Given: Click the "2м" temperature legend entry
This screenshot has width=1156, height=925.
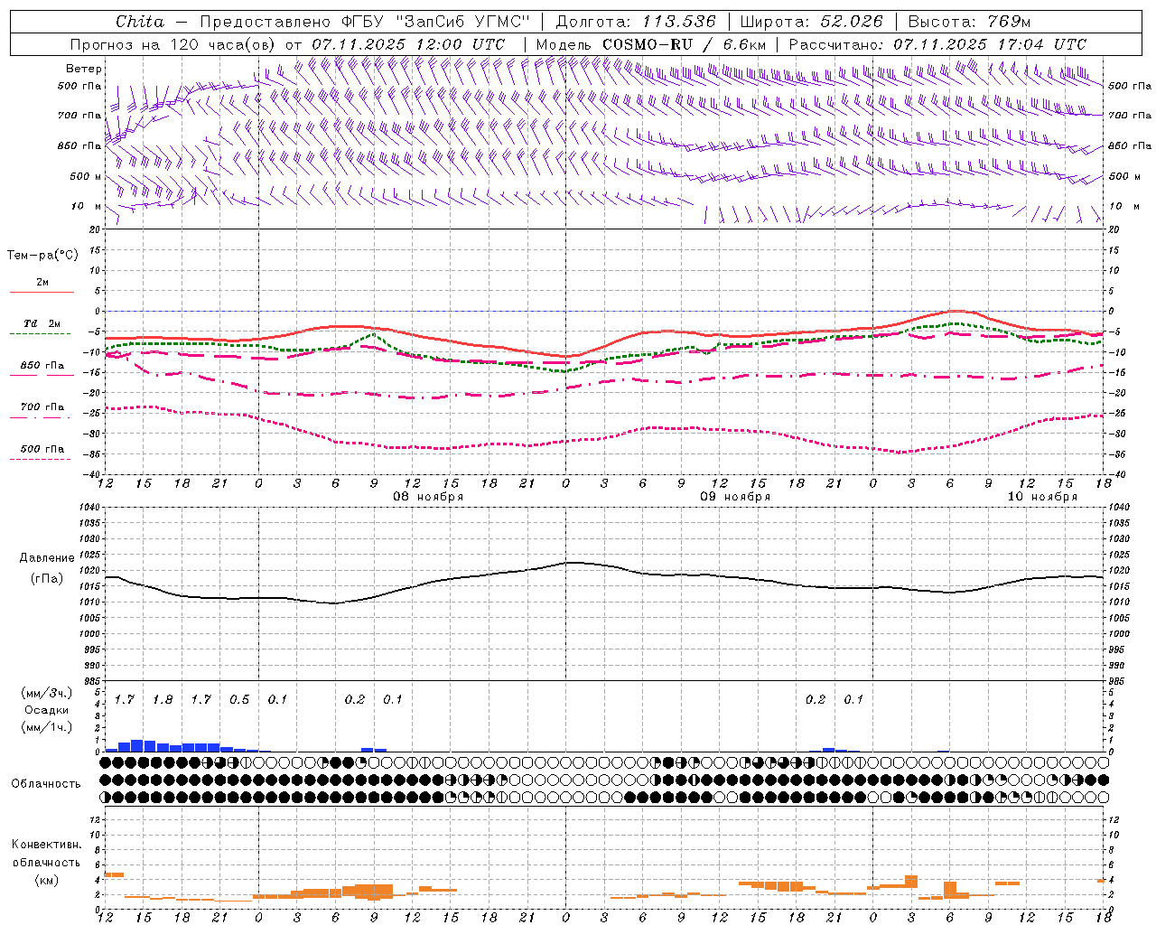Looking at the screenshot, I should (42, 283).
